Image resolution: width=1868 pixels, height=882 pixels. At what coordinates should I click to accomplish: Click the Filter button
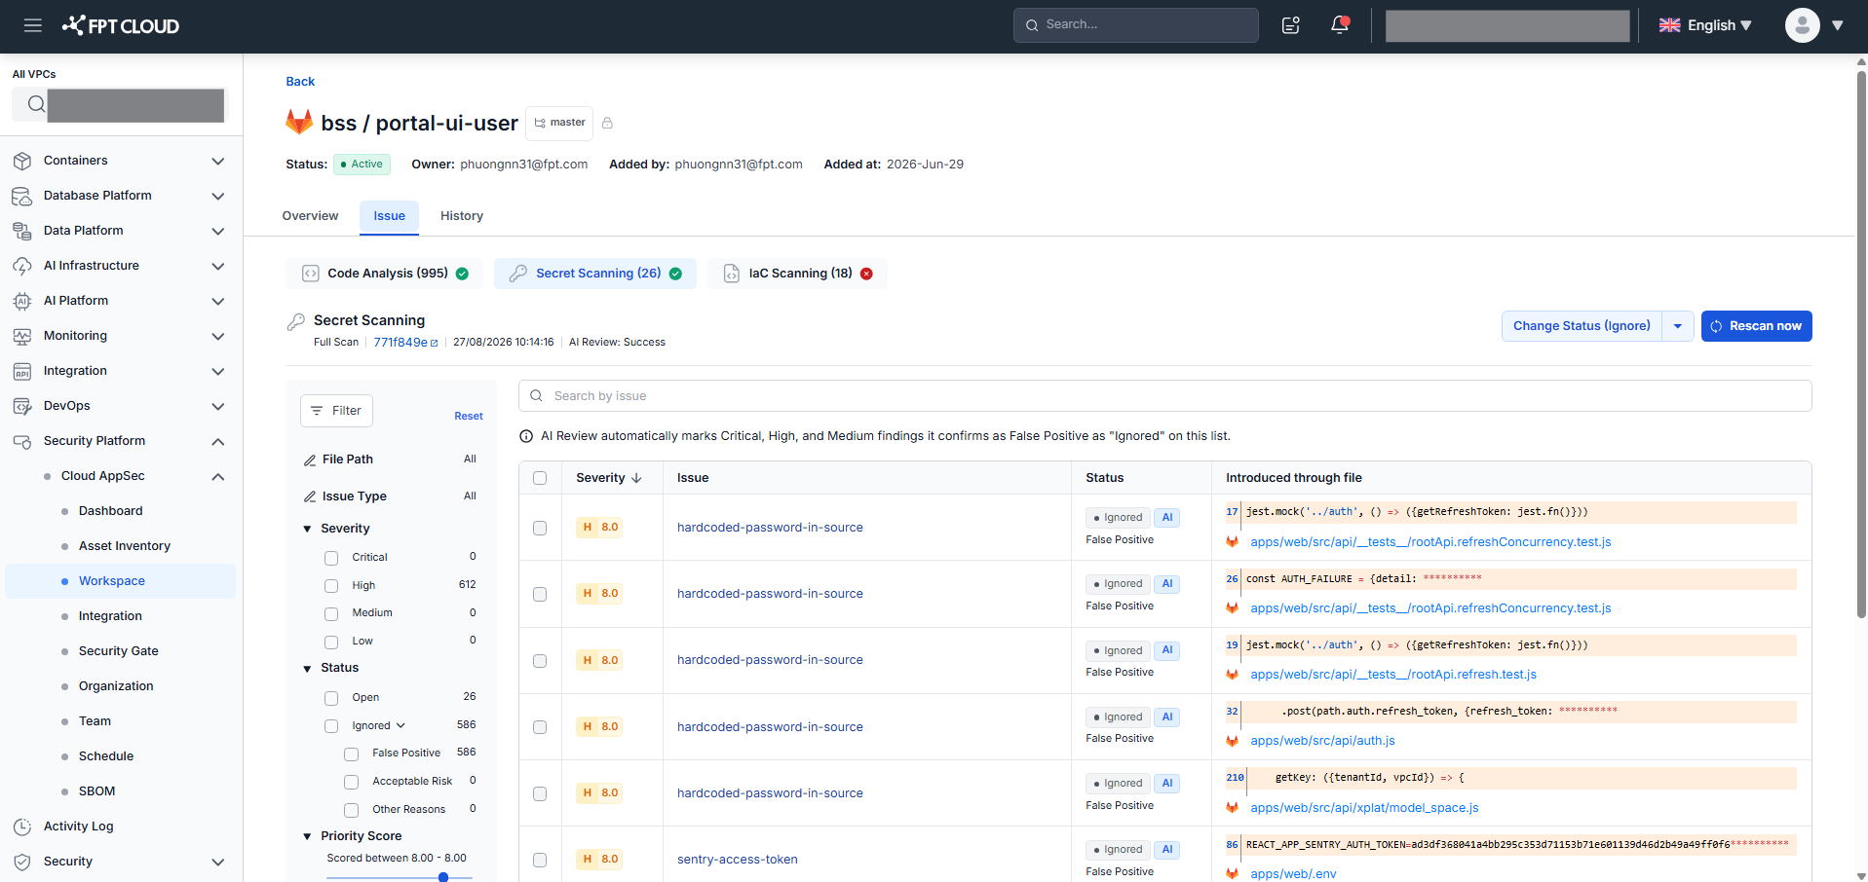[x=336, y=411]
